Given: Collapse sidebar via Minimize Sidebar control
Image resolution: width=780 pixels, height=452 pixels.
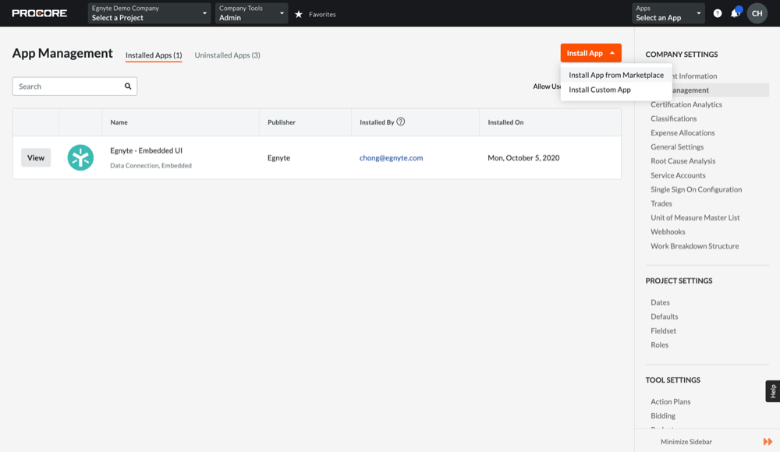Looking at the screenshot, I should (685, 440).
